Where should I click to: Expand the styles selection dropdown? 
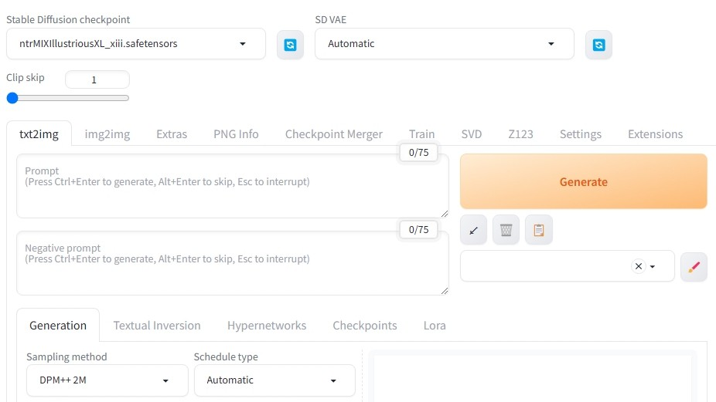tap(653, 267)
